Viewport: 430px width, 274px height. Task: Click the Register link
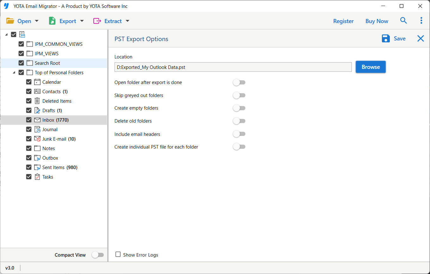point(343,21)
